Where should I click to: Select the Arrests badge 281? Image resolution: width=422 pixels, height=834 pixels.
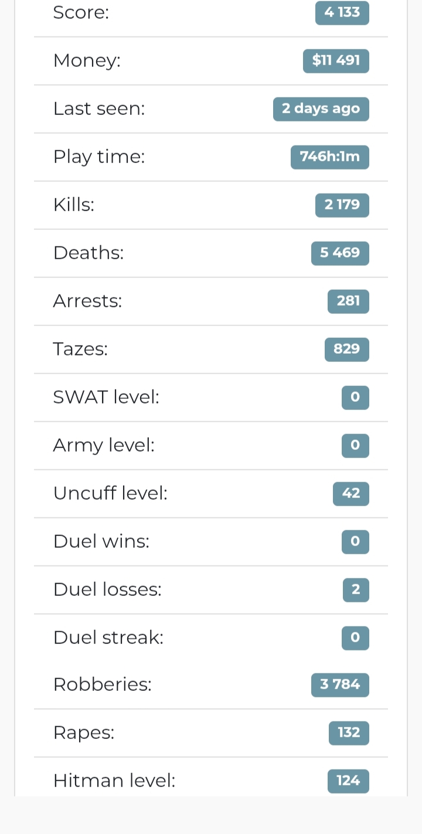pyautogui.click(x=348, y=301)
